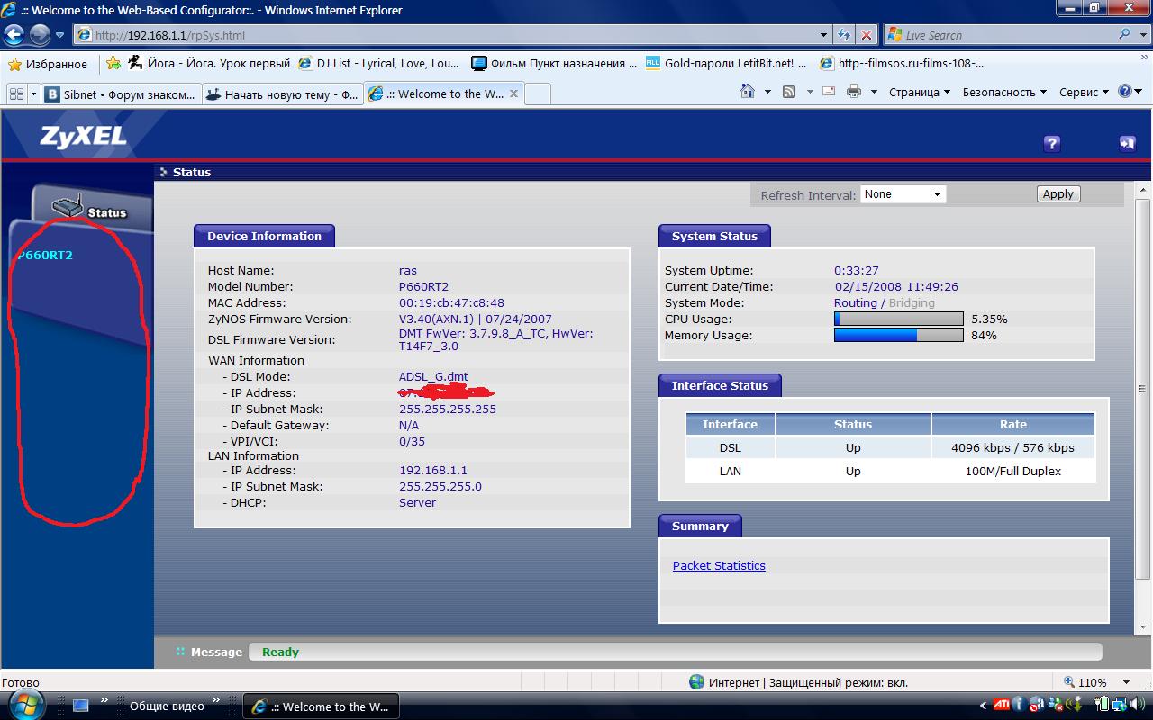Open the Йога. Урок первый favorite link
Image resolution: width=1153 pixels, height=720 pixels.
tap(208, 64)
